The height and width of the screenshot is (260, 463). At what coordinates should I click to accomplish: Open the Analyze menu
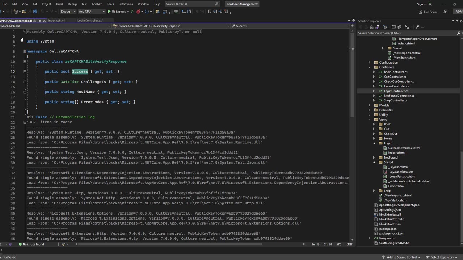coord(97,4)
